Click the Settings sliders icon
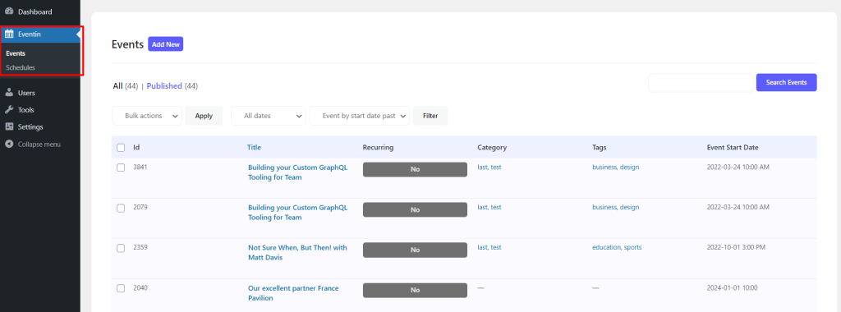This screenshot has width=841, height=312. pos(9,127)
